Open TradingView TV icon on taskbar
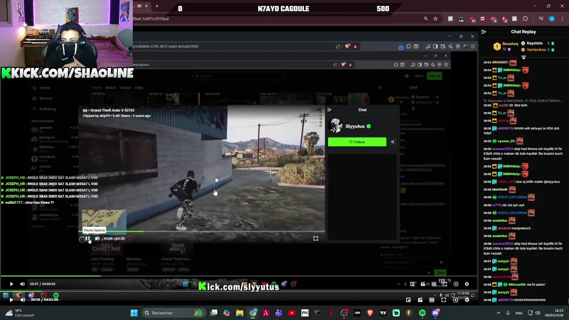Viewport: 569px width, 320px height. click(383, 313)
